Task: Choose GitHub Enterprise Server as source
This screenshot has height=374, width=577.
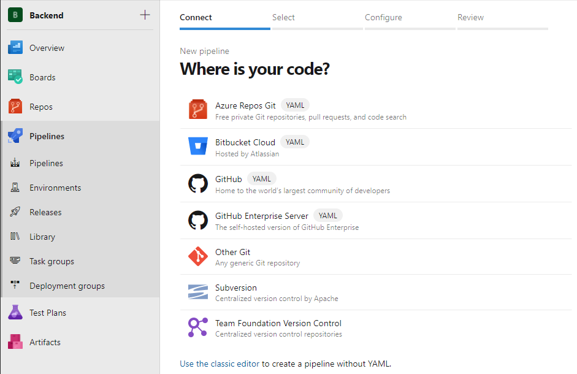Action: pyautogui.click(x=262, y=216)
